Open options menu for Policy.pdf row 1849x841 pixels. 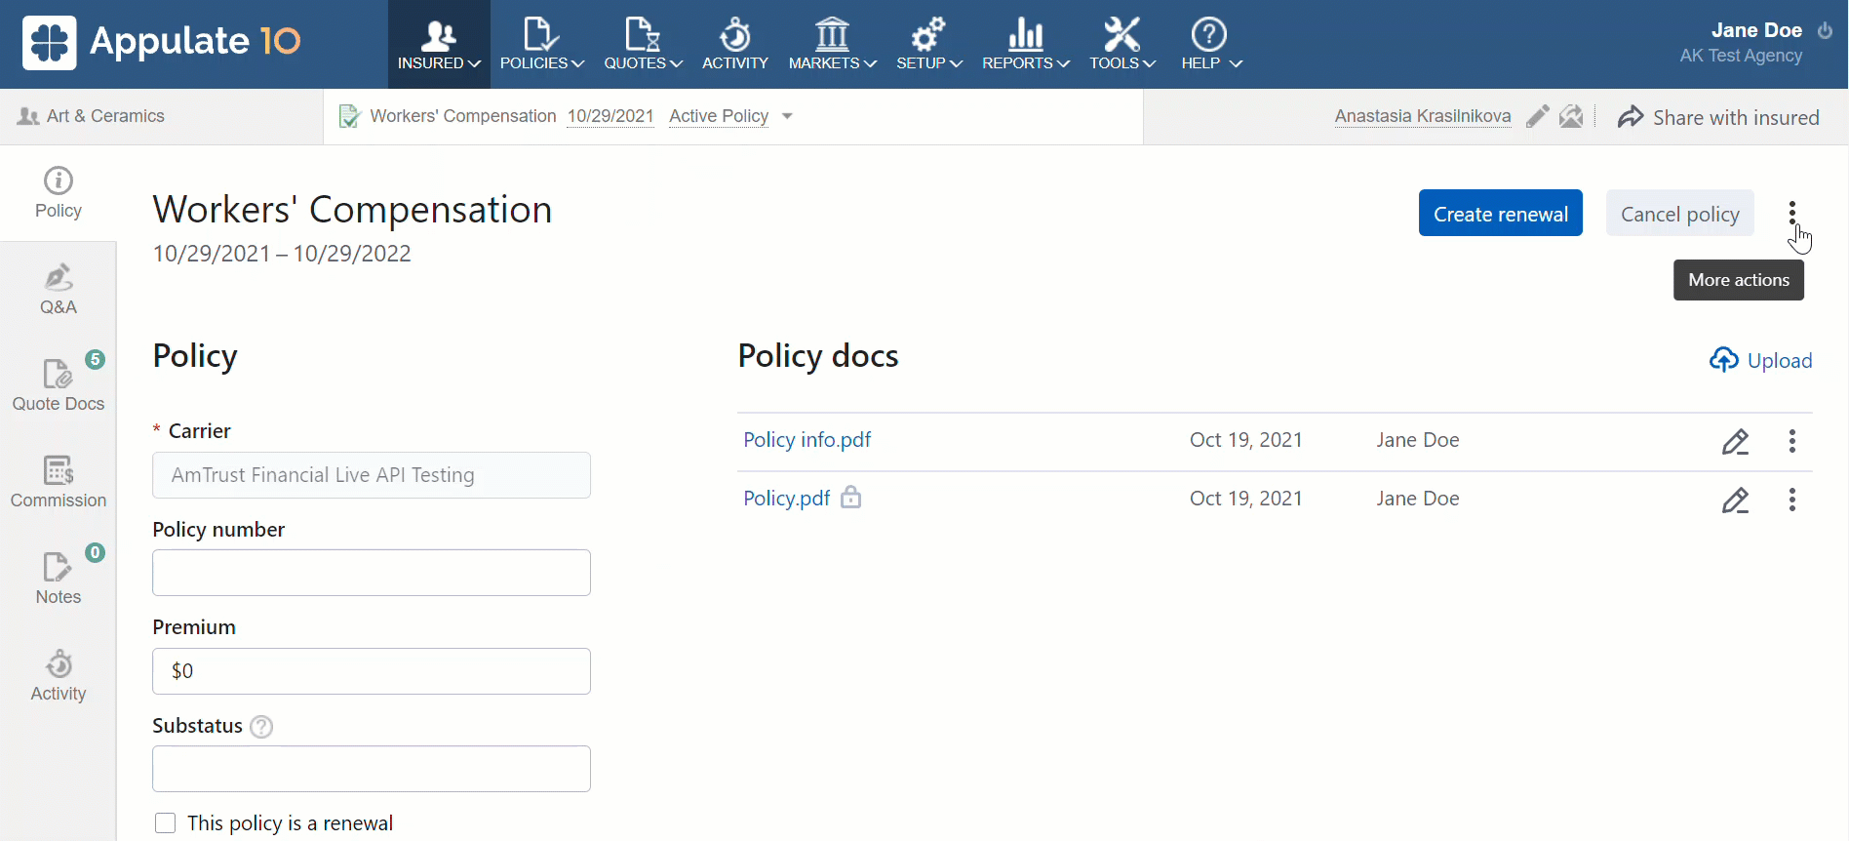[x=1791, y=500]
